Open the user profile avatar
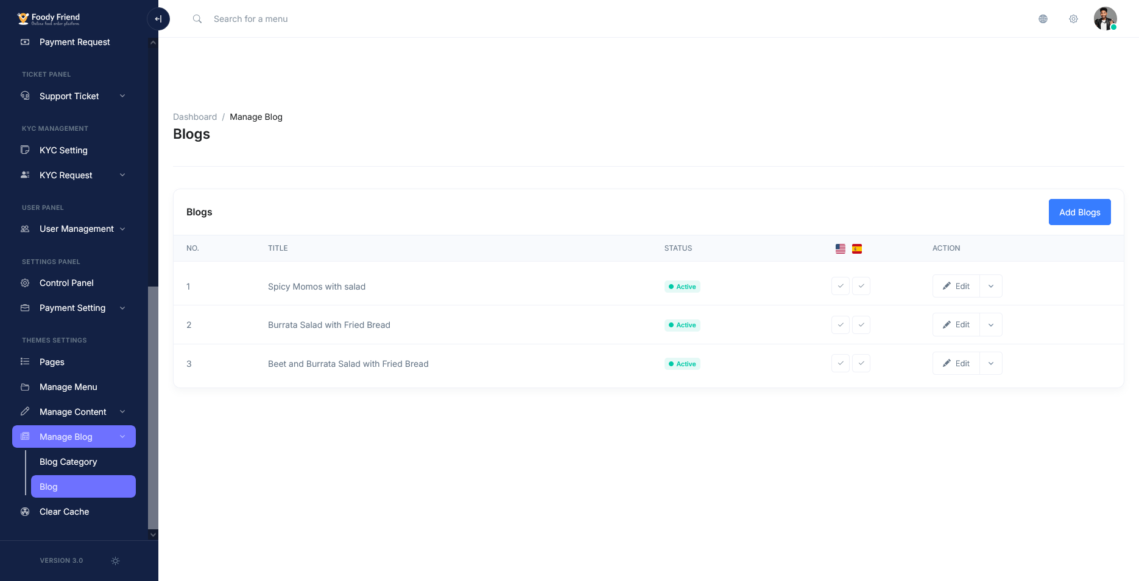 point(1105,19)
